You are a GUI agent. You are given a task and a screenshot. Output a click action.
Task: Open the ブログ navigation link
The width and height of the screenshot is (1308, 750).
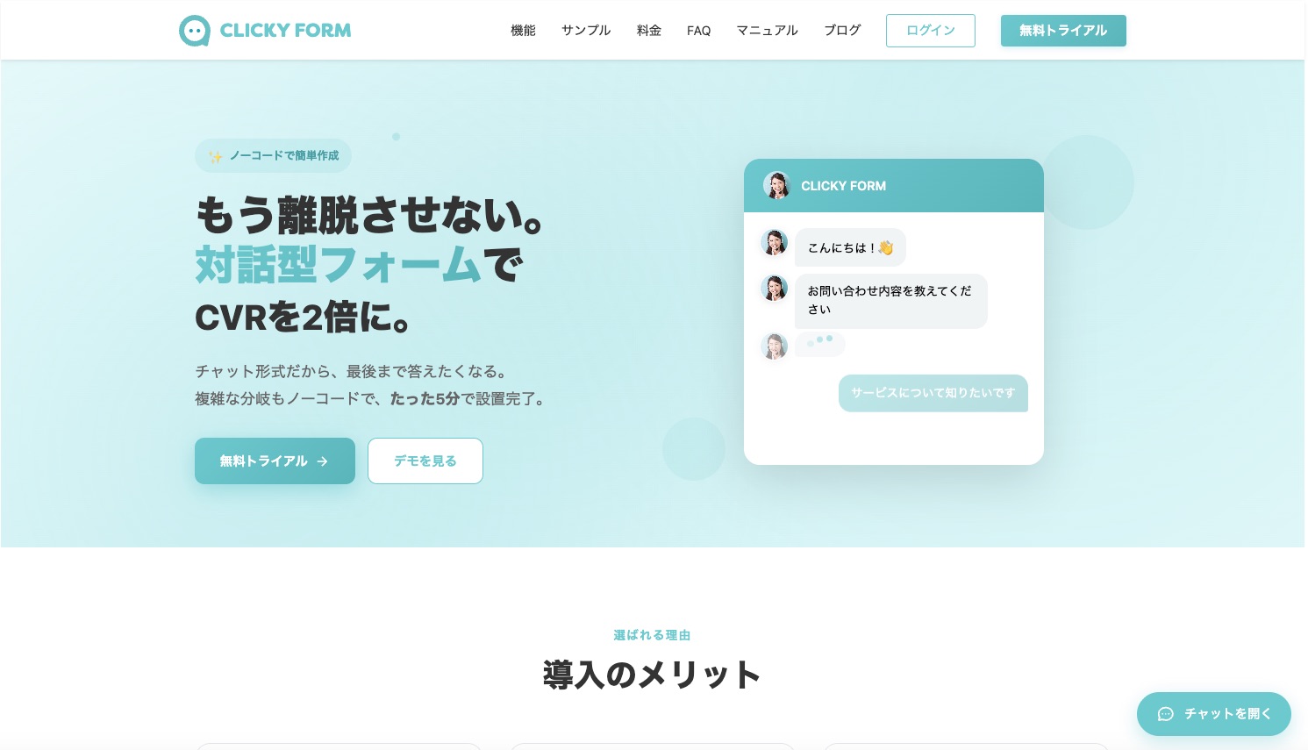(x=842, y=31)
